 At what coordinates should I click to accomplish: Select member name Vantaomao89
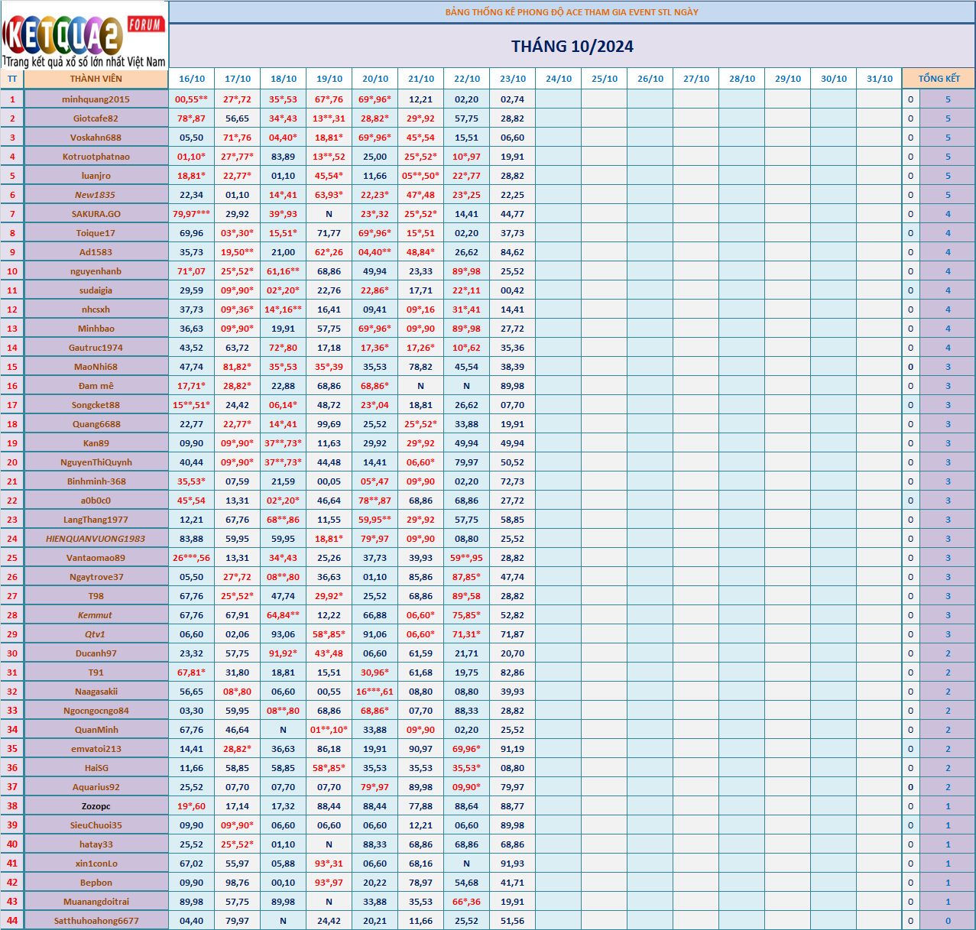tap(96, 558)
